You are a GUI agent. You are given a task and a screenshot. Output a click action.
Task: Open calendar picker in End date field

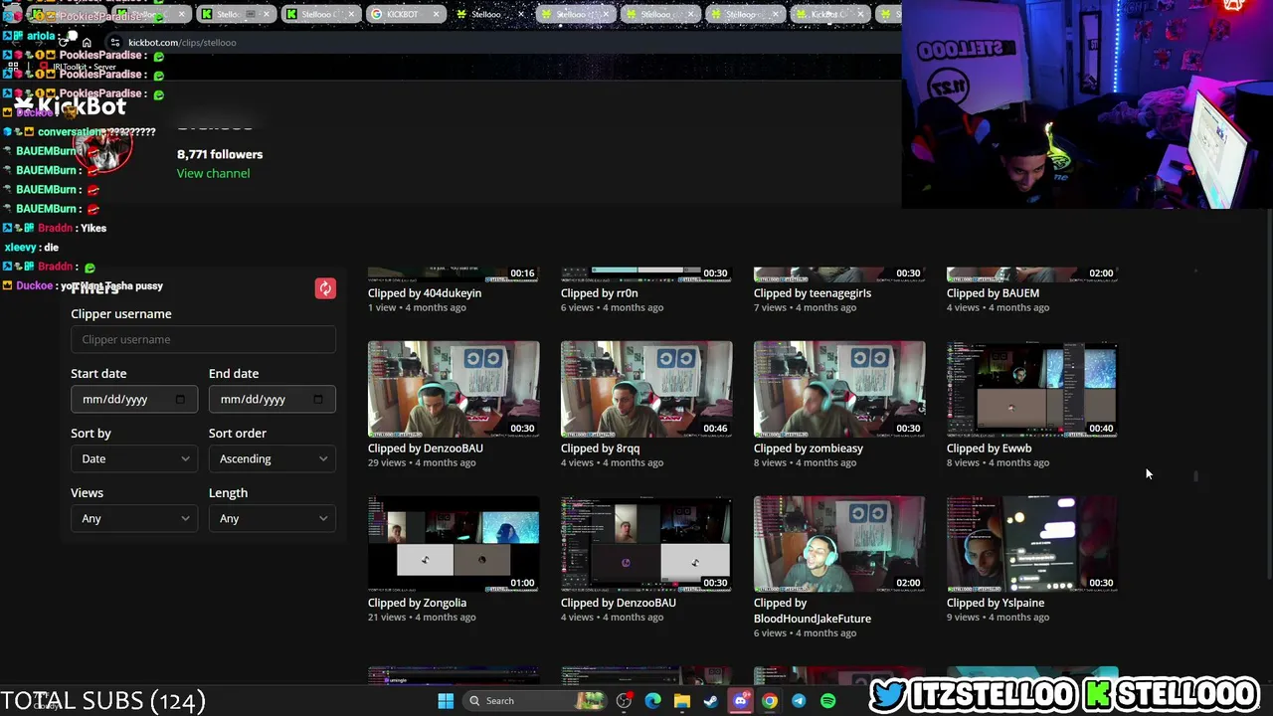(x=318, y=400)
